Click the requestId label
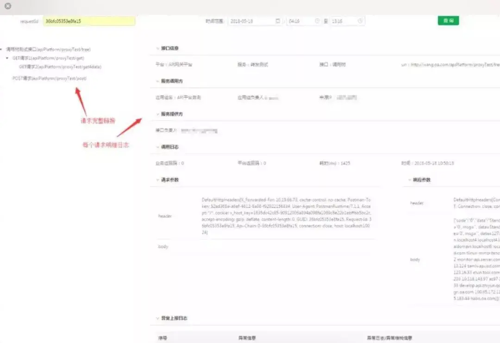This screenshot has width=500, height=343. (29, 21)
